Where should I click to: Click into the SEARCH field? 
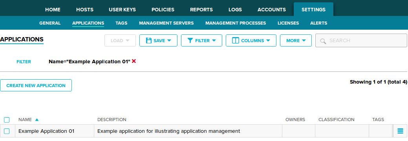click(361, 41)
